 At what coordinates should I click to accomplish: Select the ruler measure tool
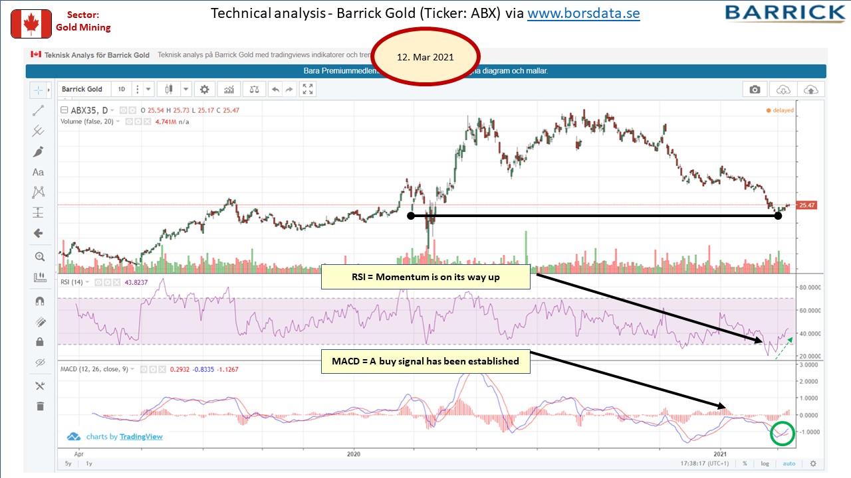(x=39, y=278)
